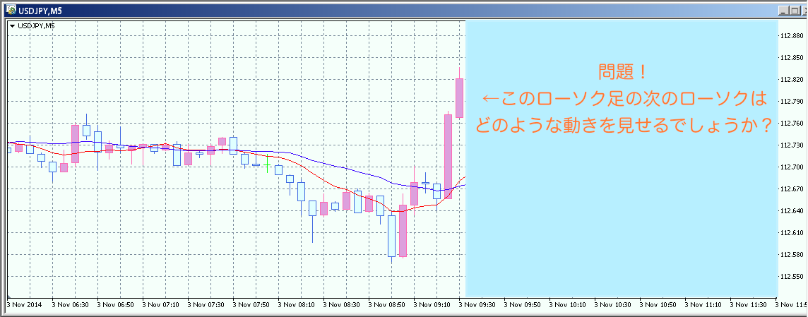The height and width of the screenshot is (317, 808).
Task: Click the 112.700 price axis label
Action: point(791,167)
